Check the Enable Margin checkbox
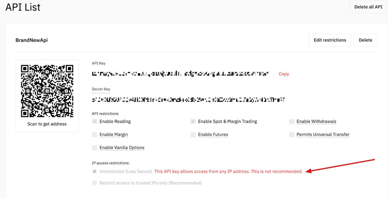 point(95,134)
